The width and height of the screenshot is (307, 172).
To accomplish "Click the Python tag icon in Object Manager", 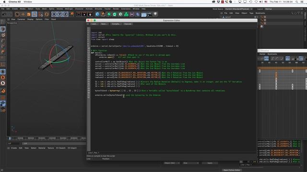I will click(x=261, y=27).
